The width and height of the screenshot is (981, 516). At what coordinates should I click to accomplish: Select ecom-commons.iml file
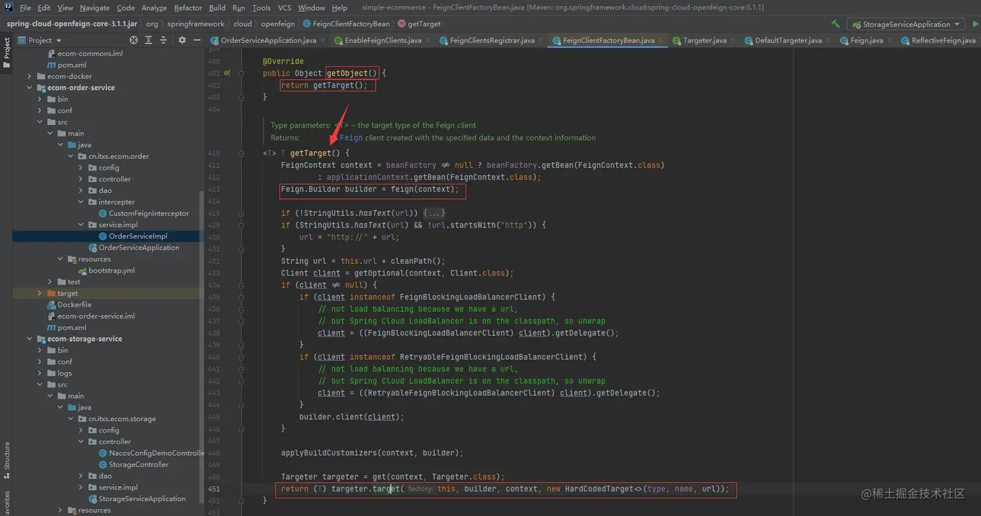pos(90,53)
